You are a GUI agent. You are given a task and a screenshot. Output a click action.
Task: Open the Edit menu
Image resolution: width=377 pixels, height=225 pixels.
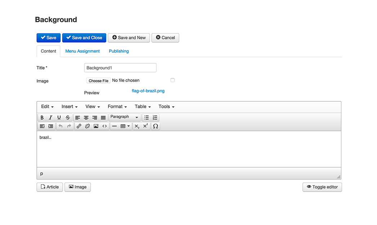tap(47, 107)
